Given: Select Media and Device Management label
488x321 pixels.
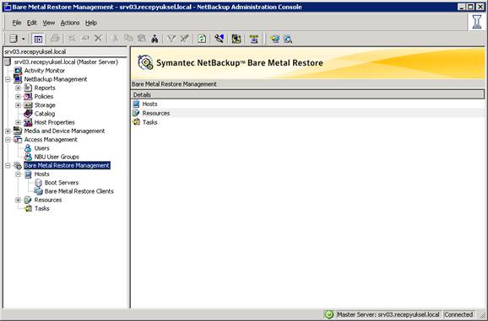Looking at the screenshot, I should (64, 131).
